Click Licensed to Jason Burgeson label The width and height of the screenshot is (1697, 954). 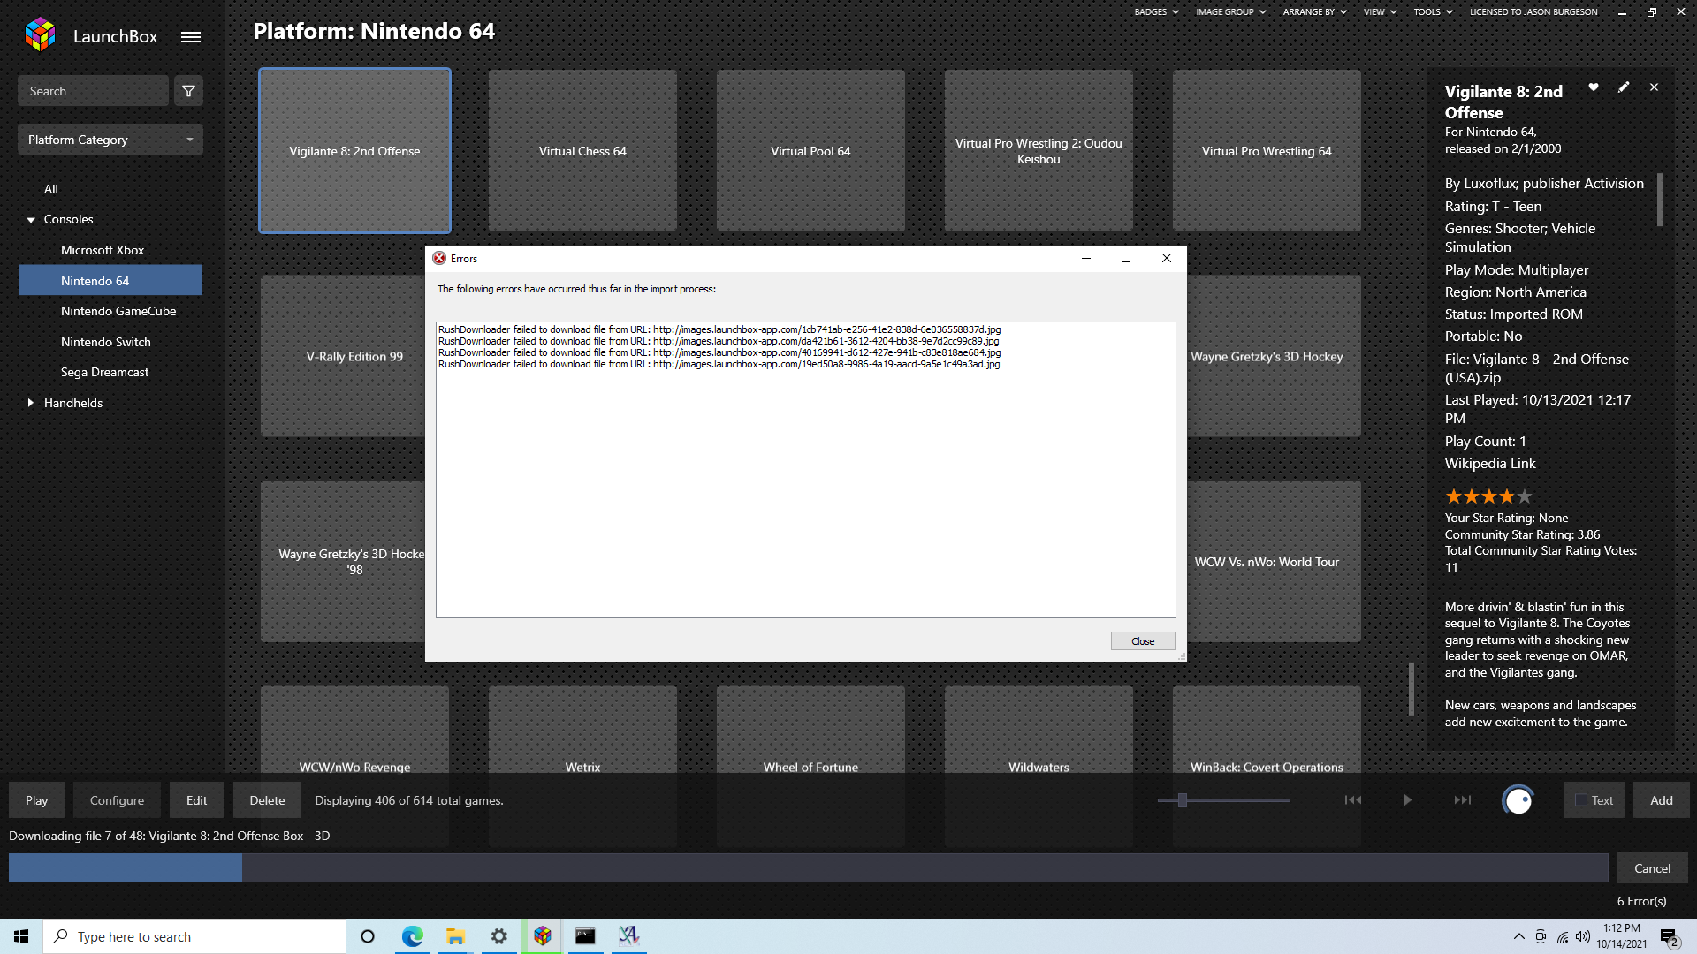1533,11
